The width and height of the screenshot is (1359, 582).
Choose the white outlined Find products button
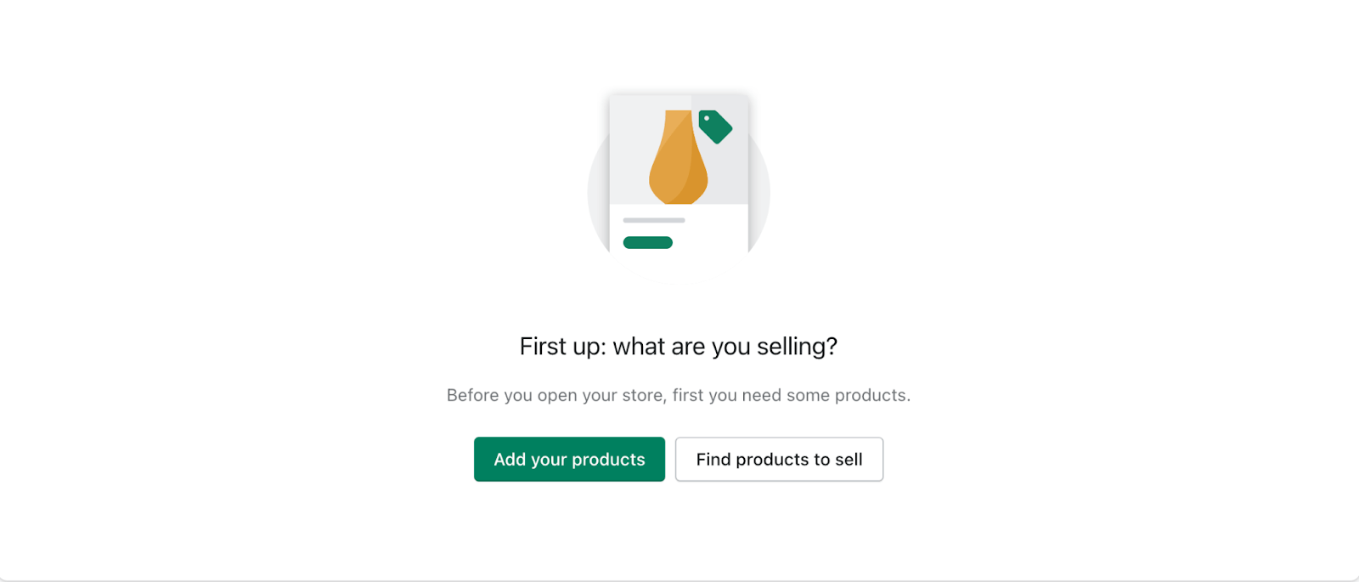(779, 460)
